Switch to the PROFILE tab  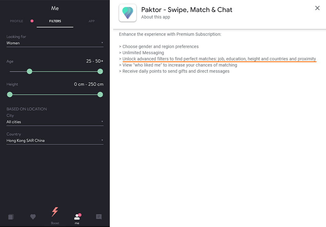pyautogui.click(x=16, y=21)
